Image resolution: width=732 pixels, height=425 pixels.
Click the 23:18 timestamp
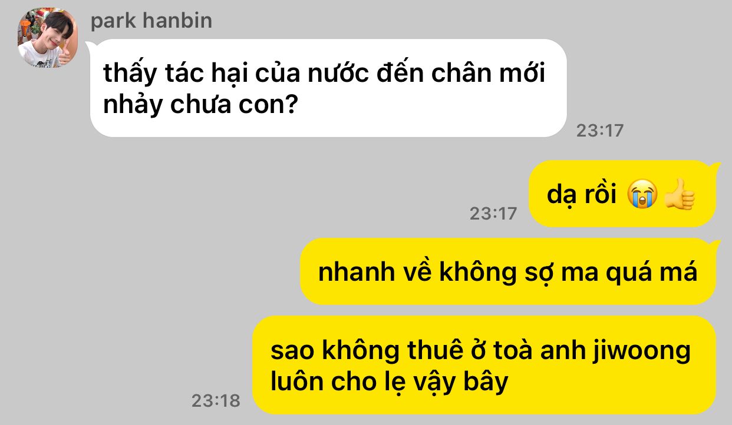click(x=216, y=401)
